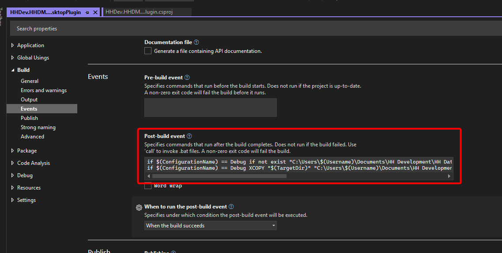
Task: Enable Generate a file containing API documentation
Action: coord(147,51)
